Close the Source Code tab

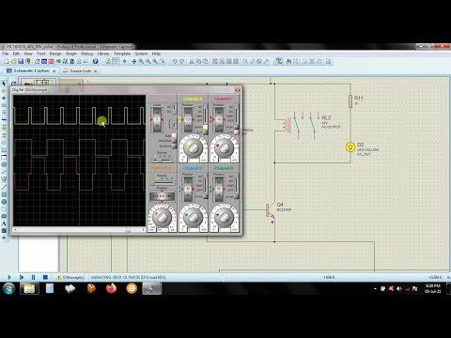pyautogui.click(x=96, y=71)
